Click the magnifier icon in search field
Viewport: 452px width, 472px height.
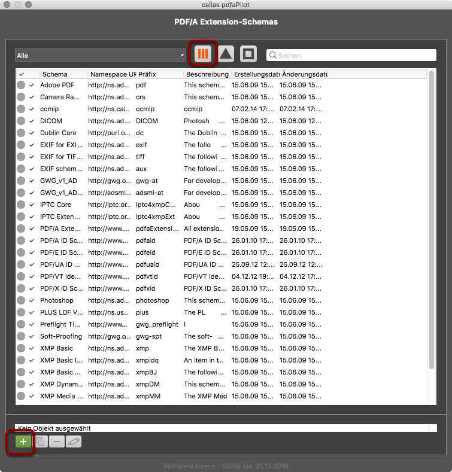[273, 55]
